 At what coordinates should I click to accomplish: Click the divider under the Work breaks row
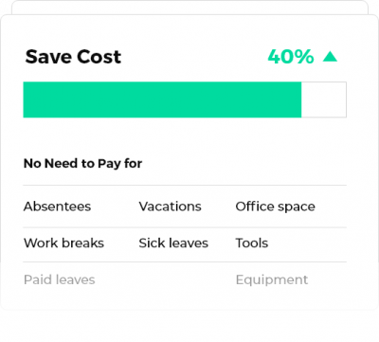(x=185, y=261)
